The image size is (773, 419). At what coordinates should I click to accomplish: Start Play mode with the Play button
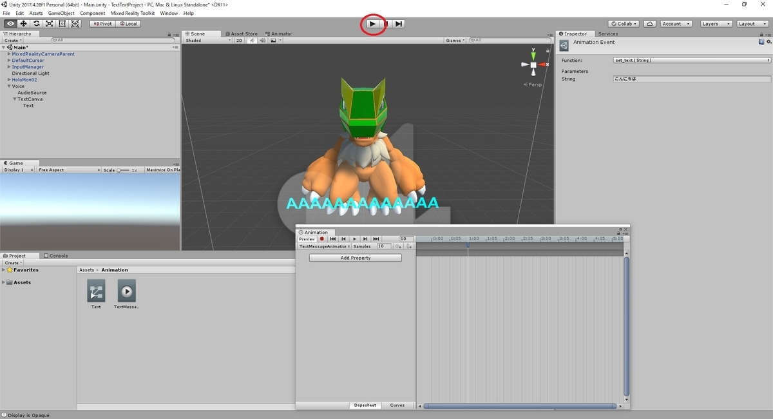[372, 24]
